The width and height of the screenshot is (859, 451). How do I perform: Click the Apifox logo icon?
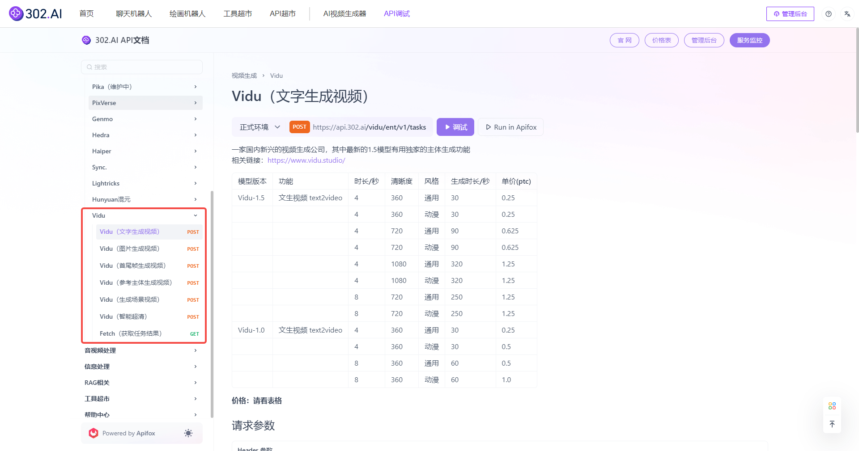[94, 433]
